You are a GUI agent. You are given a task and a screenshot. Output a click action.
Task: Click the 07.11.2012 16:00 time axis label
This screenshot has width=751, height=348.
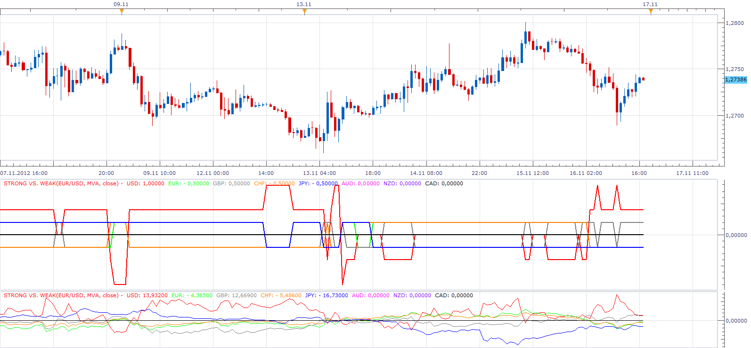(x=24, y=173)
